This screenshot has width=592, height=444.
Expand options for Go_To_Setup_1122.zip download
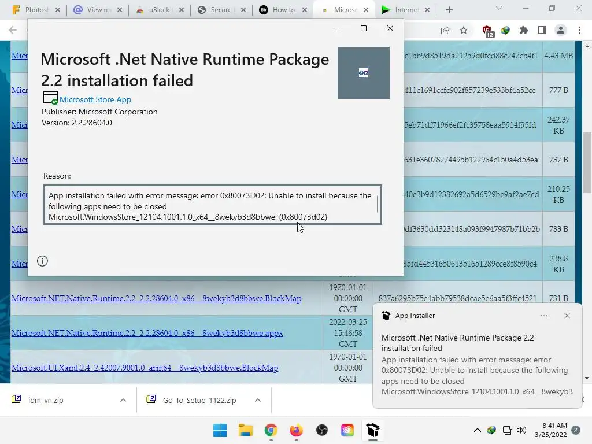[257, 400]
